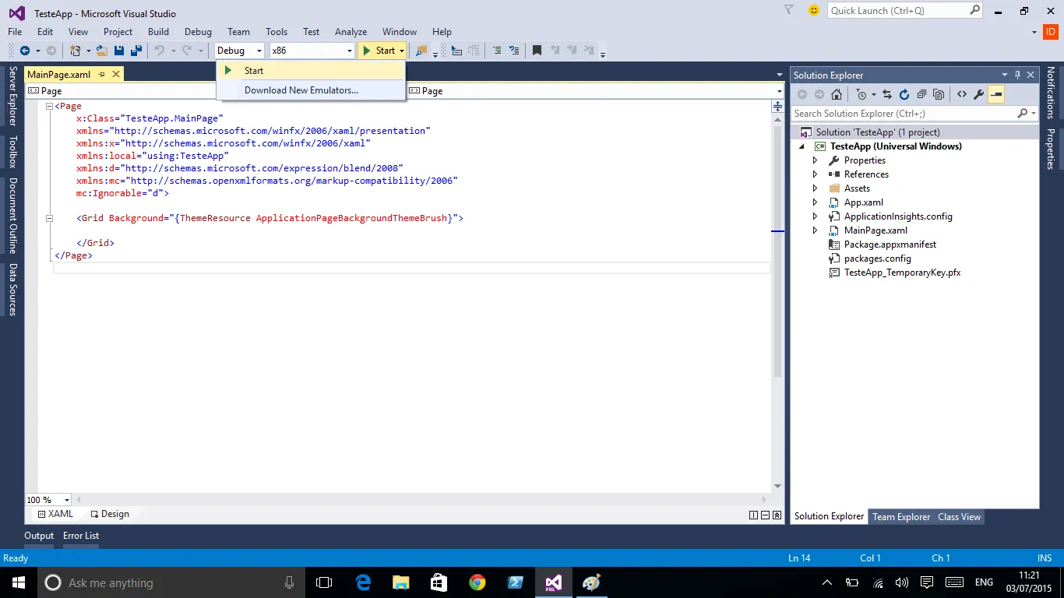Click the Show All Files icon
Screen dimensions: 1064x598
click(939, 94)
